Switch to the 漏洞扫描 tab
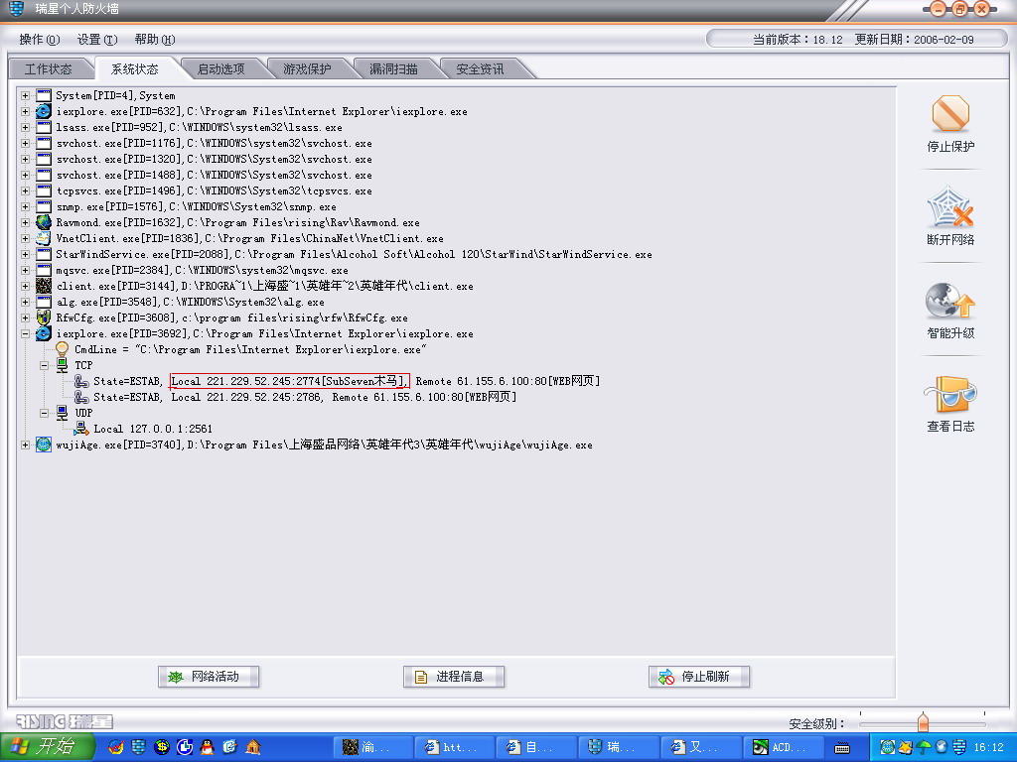This screenshot has width=1017, height=762. click(x=393, y=68)
